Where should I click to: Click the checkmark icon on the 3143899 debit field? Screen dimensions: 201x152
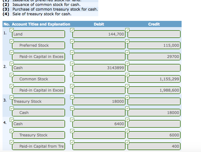click(x=72, y=64)
